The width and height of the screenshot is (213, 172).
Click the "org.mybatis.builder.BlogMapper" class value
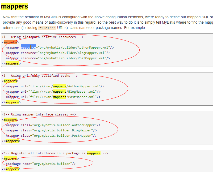point(62,130)
